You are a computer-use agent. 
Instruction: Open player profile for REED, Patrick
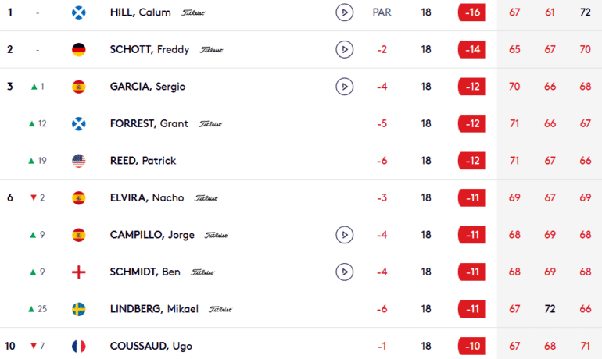143,161
